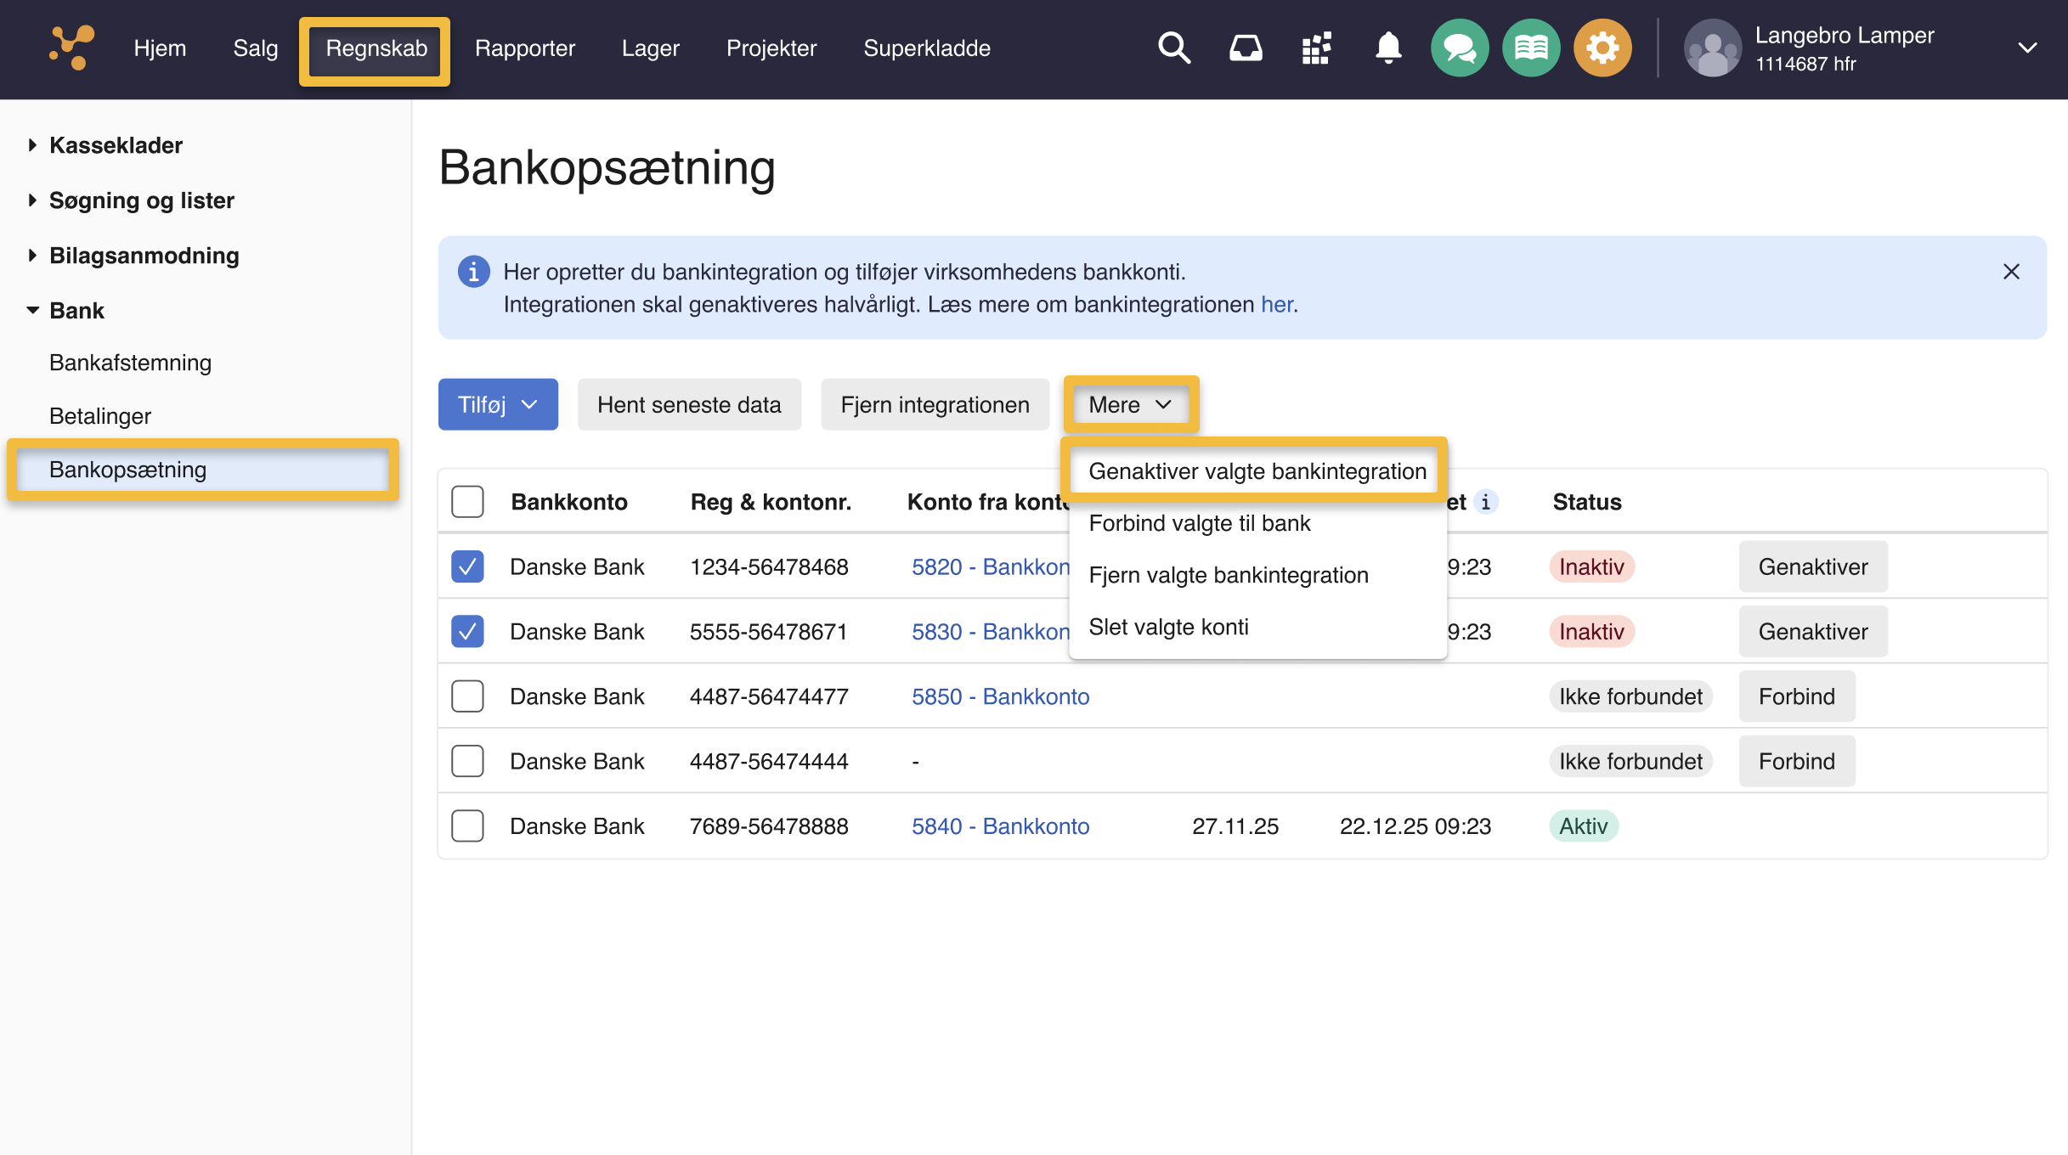Dismiss the blue info banner
This screenshot has width=2068, height=1155.
click(2011, 272)
